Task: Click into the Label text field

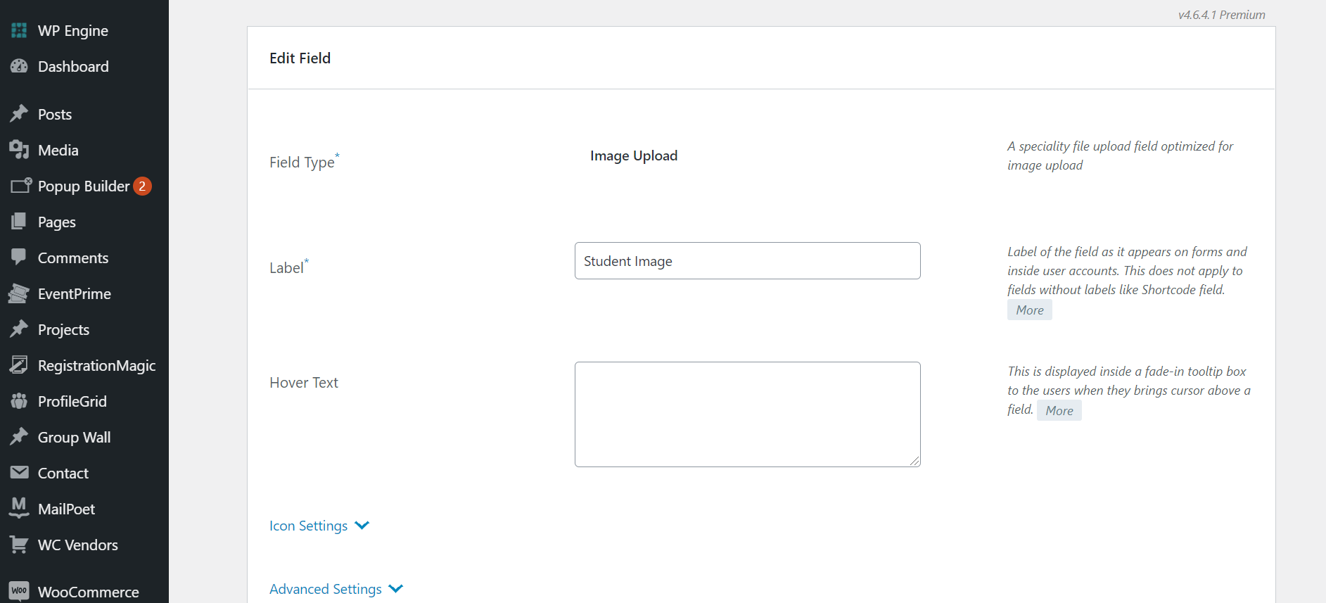Action: click(x=747, y=261)
